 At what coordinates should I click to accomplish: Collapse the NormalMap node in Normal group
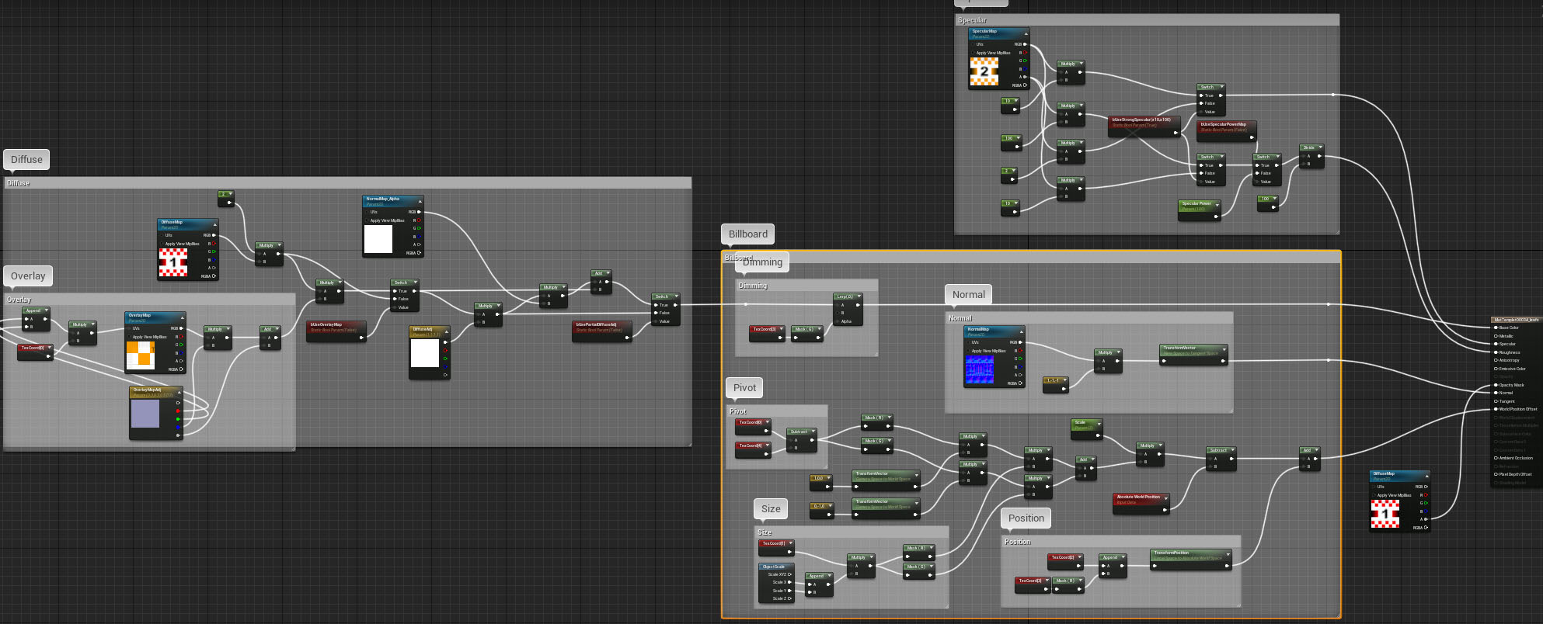[1021, 332]
